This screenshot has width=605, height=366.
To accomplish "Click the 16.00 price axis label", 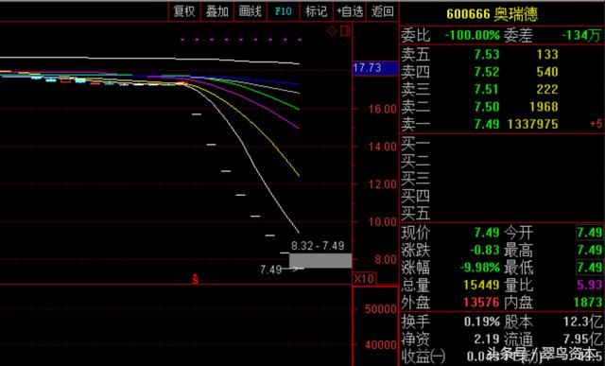I will [382, 110].
